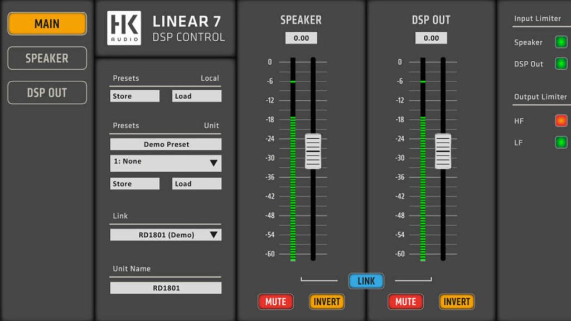This screenshot has width=571, height=321.
Task: Click the 'DSP CONTROL' subtitle text
Action: coord(188,37)
